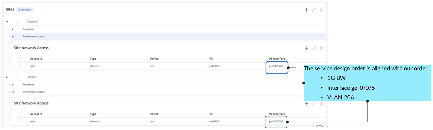Click vMX-PE6 PE cell
Screen dimensions: 433x130
tap(214, 121)
